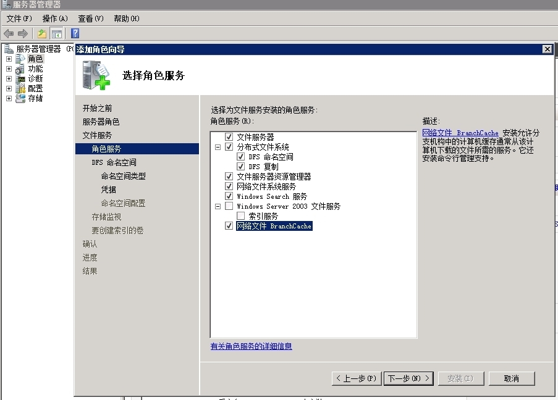Select 角色 label in console tree

[x=35, y=59]
